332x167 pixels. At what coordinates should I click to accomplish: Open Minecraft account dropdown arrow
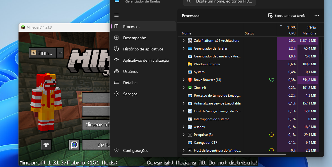[60, 53]
